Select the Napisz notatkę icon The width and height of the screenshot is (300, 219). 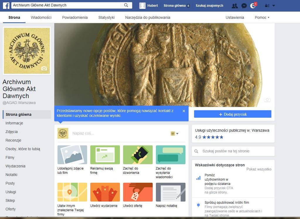tap(171, 192)
